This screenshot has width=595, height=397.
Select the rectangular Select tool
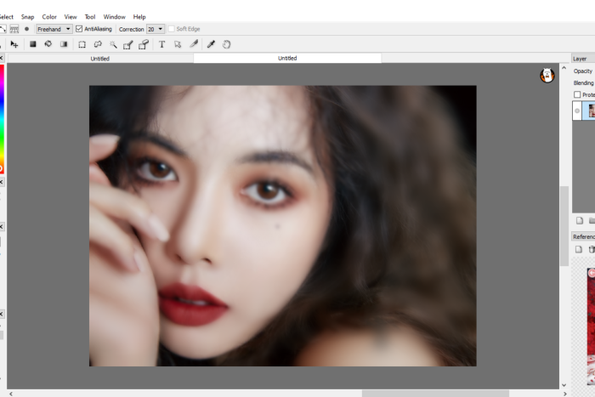82,44
